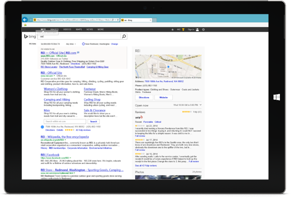Click the Bing logo
Screen dimensions: 291x198
click(x=30, y=37)
